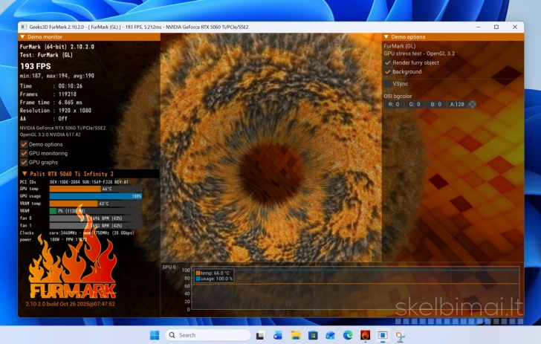Launch File Explorer from the taskbar

coord(295,335)
